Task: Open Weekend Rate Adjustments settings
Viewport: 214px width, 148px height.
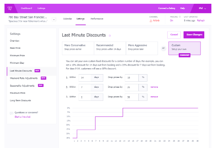Action: 24,78
